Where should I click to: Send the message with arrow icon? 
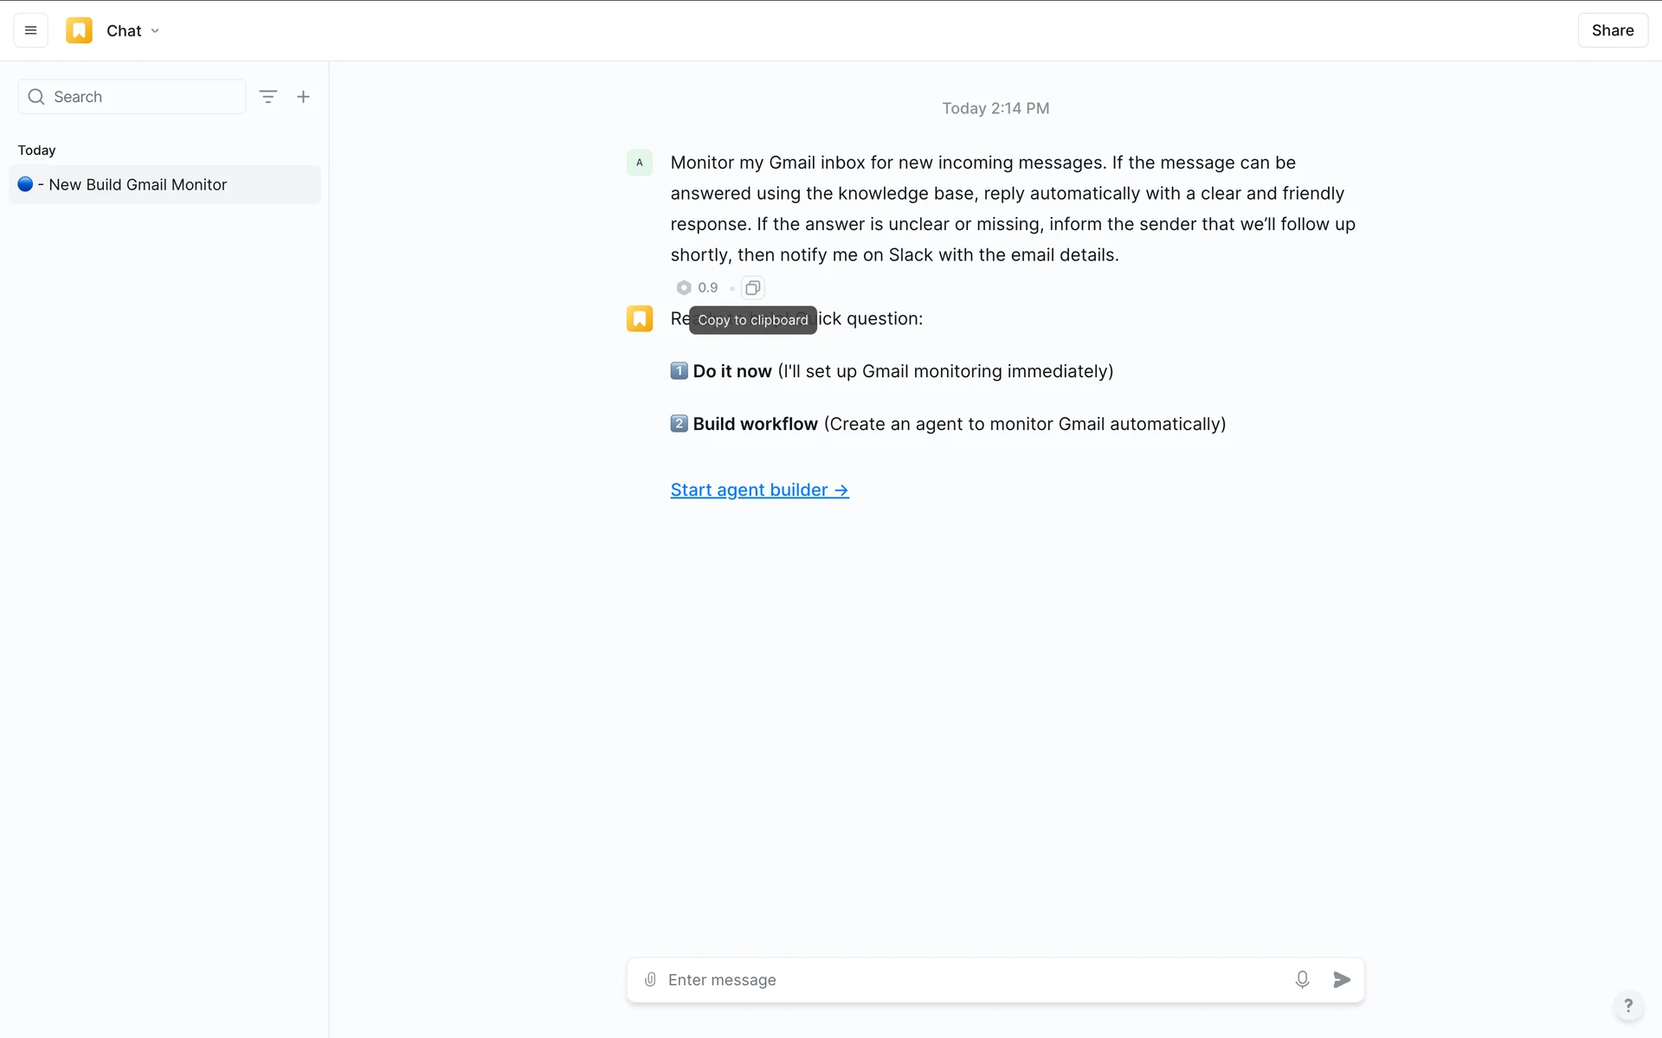click(x=1342, y=979)
